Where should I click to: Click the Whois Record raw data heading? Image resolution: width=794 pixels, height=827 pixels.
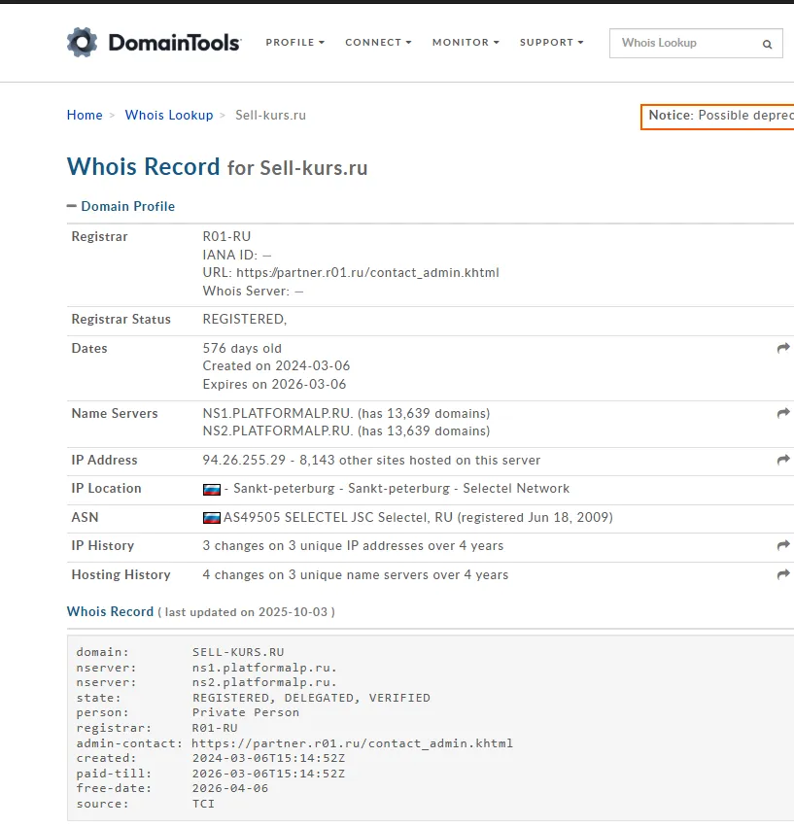tap(110, 612)
